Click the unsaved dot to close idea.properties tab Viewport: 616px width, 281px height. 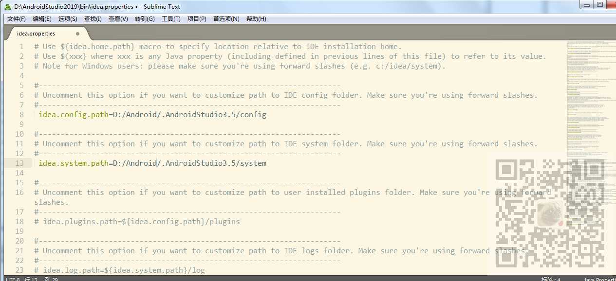(x=77, y=34)
